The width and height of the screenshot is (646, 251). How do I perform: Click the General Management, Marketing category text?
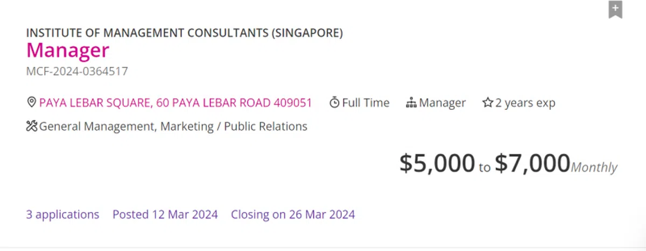tap(173, 127)
